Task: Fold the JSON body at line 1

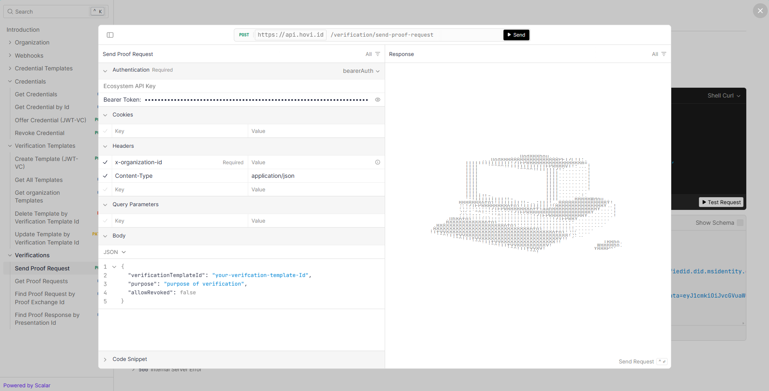Action: pos(114,267)
